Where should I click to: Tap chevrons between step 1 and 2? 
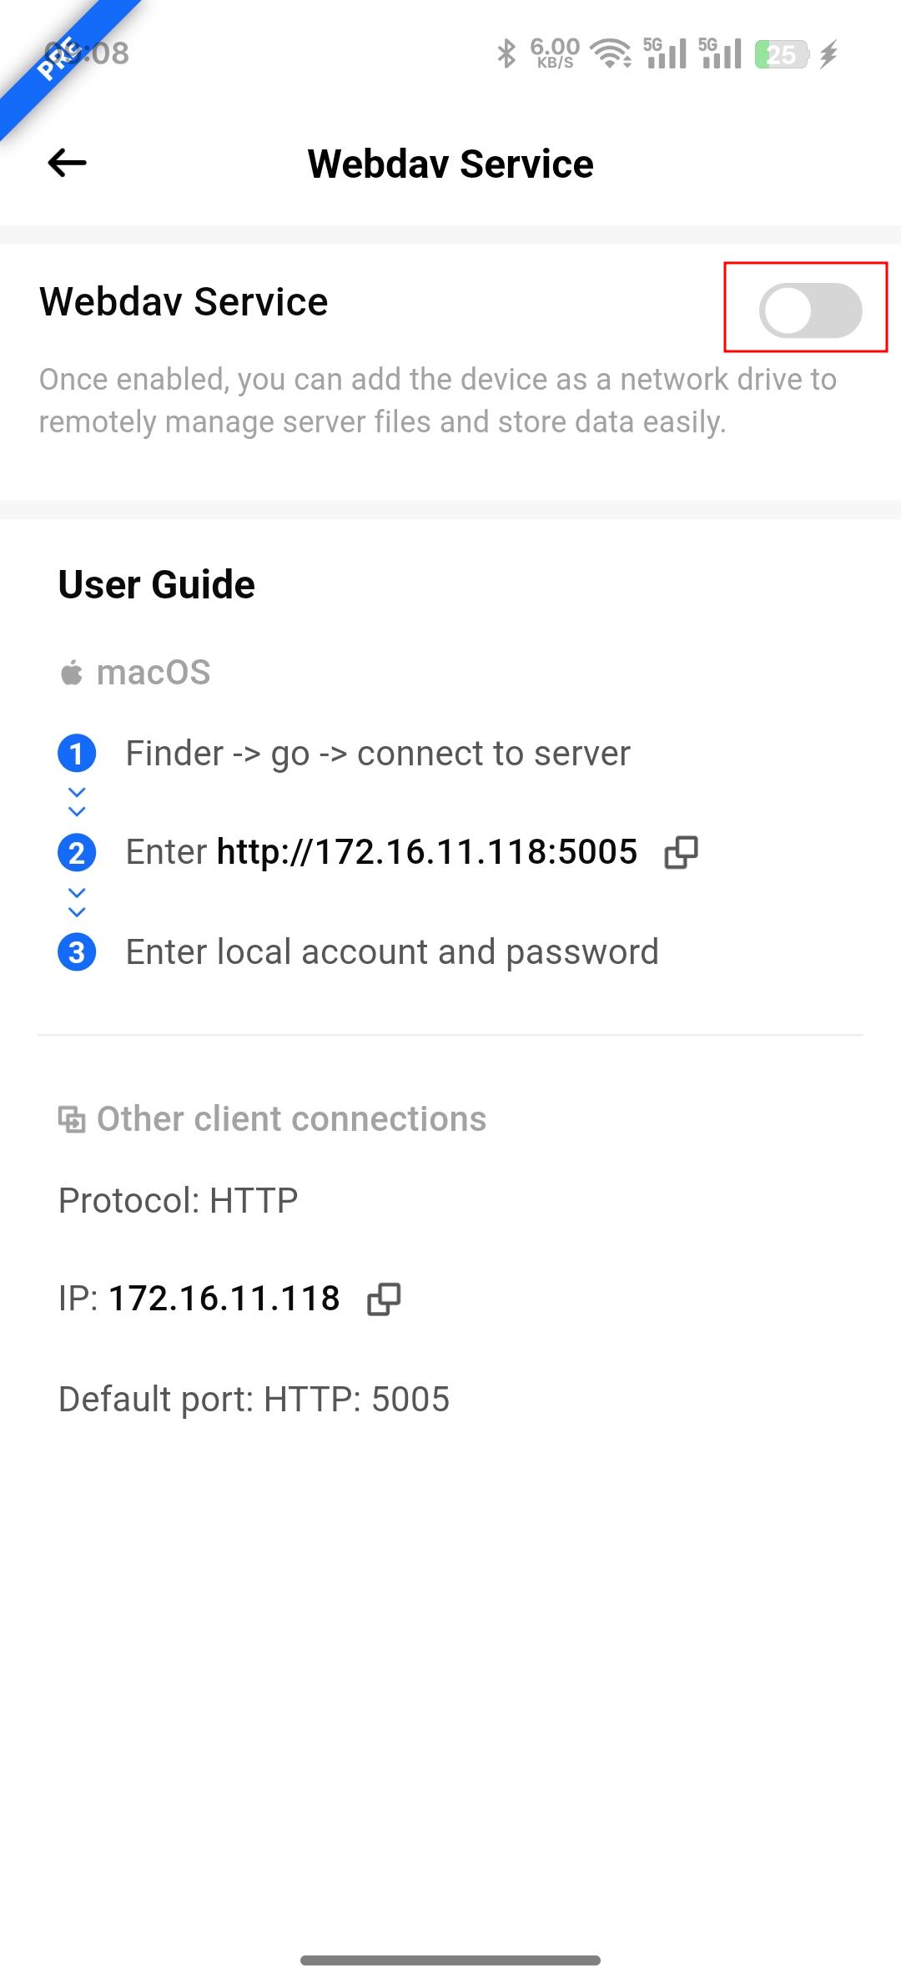coord(77,802)
